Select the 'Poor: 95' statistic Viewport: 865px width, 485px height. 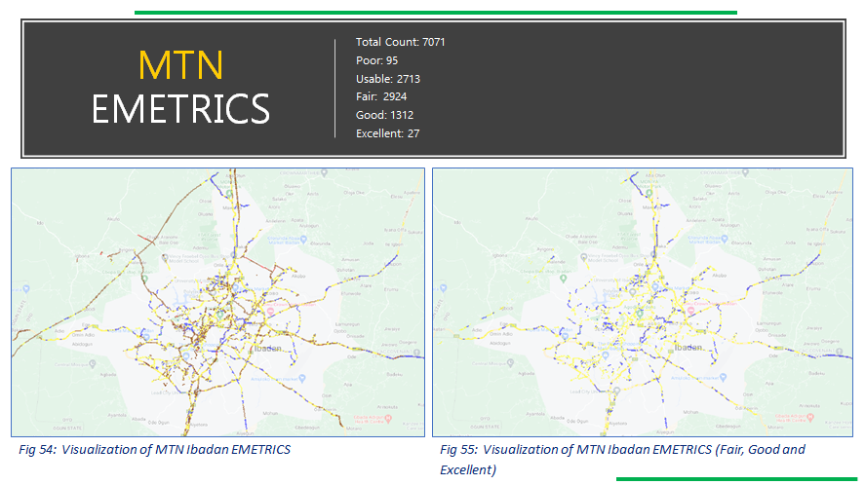point(376,60)
